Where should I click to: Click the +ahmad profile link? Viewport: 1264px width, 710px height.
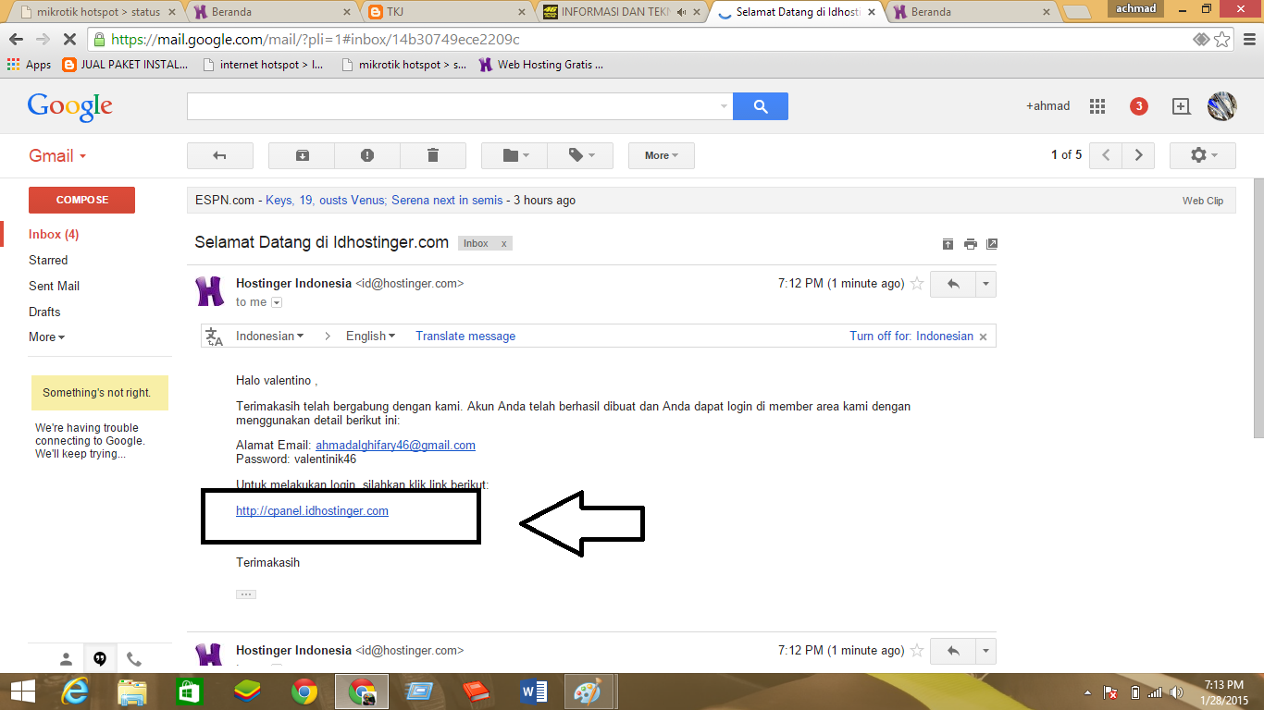pos(1047,106)
